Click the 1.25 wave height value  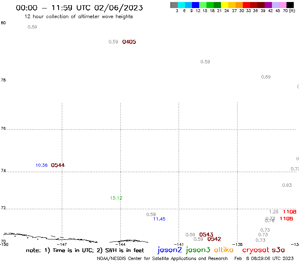point(274,212)
